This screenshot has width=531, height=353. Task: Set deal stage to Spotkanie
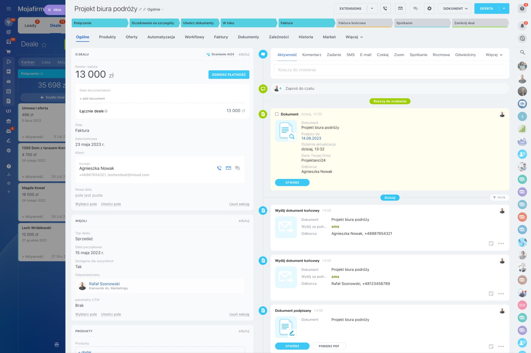(x=421, y=23)
